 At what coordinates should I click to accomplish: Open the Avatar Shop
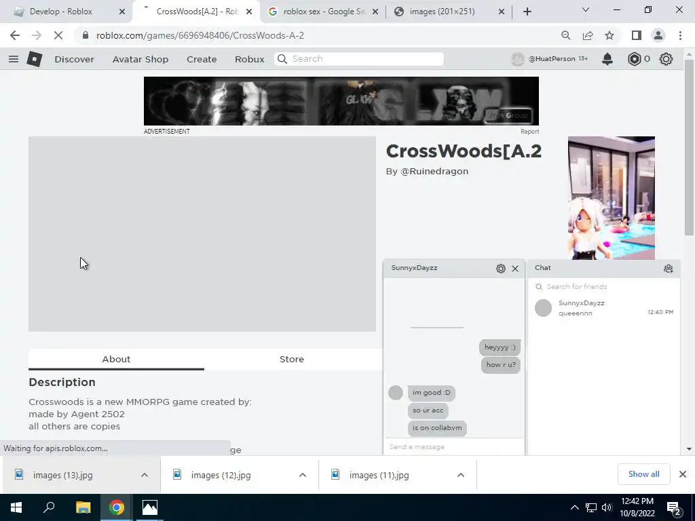pyautogui.click(x=140, y=59)
